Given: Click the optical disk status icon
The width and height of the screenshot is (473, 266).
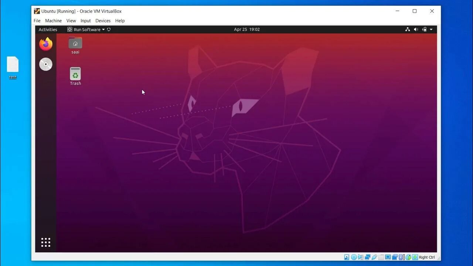Looking at the screenshot, I should pyautogui.click(x=354, y=257).
